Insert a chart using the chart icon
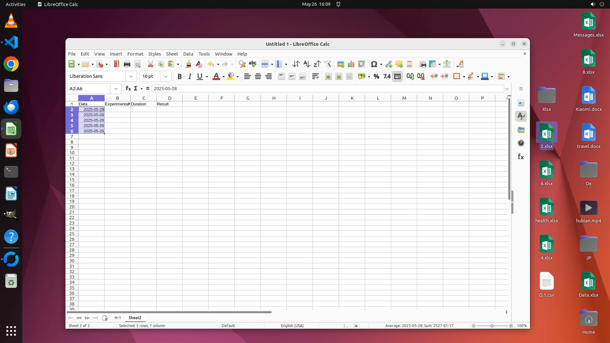Image resolution: width=610 pixels, height=343 pixels. 351,64
